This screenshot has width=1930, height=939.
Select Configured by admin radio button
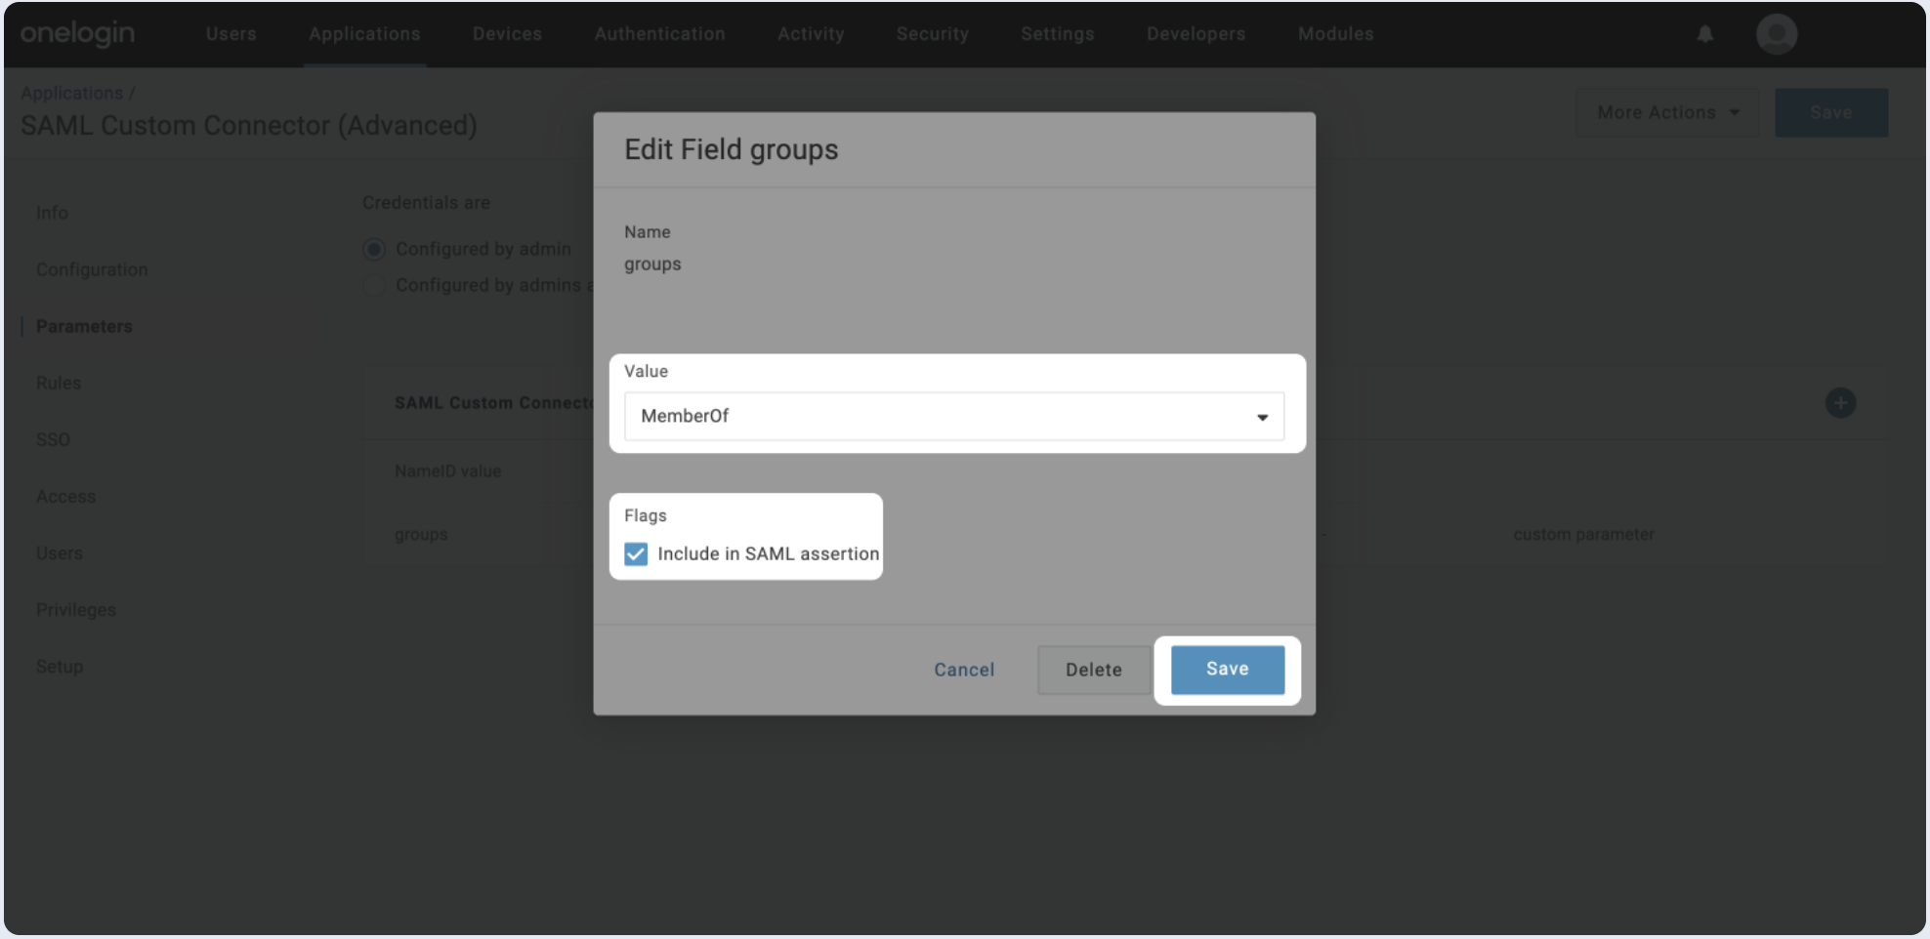[374, 250]
